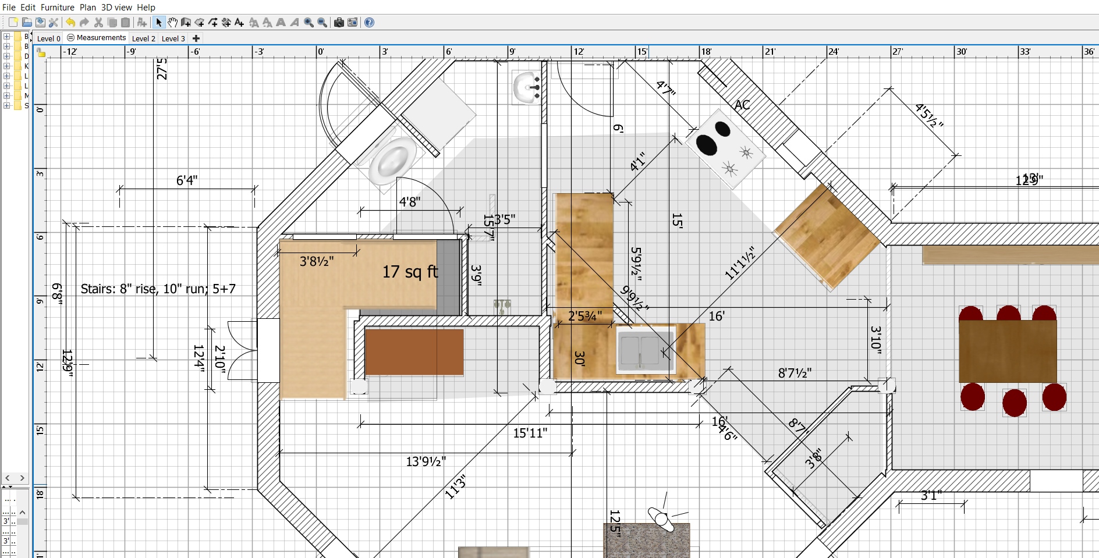
Task: Click catalog scroll right arrow
Action: [23, 478]
